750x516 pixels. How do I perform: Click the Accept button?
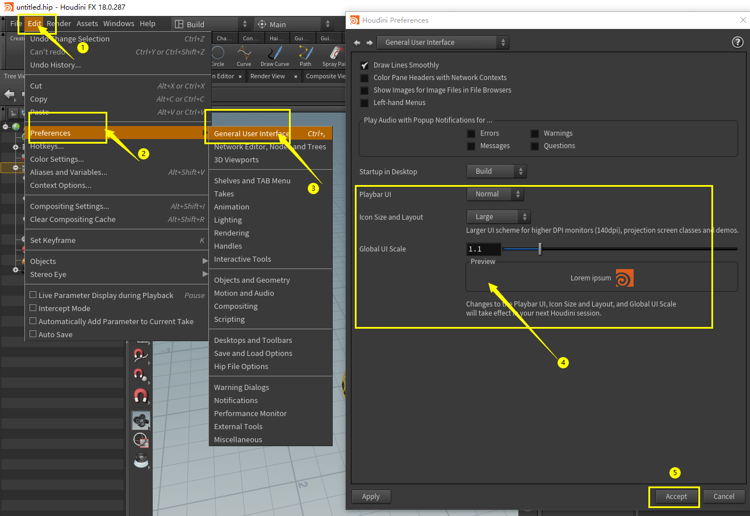coord(676,496)
